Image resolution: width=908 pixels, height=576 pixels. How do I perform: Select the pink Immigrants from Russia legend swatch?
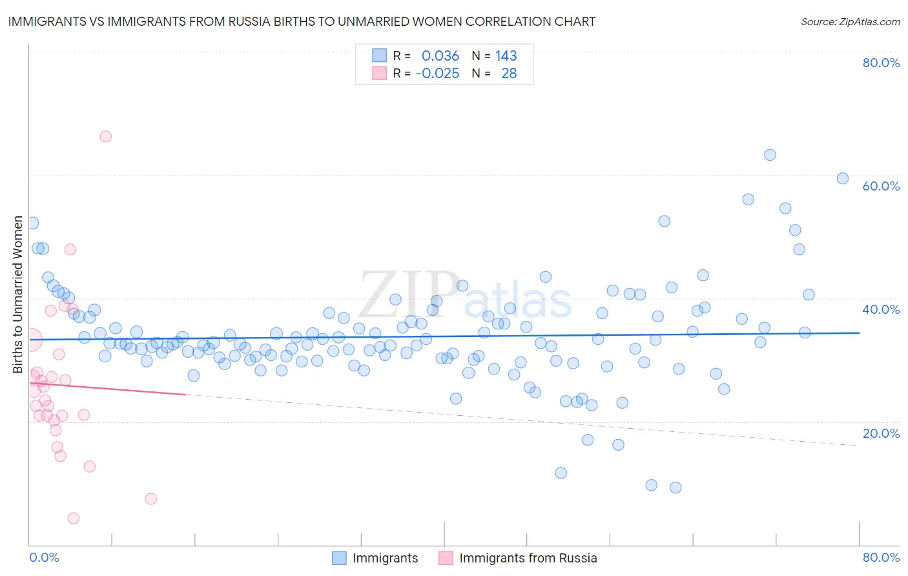446,558
